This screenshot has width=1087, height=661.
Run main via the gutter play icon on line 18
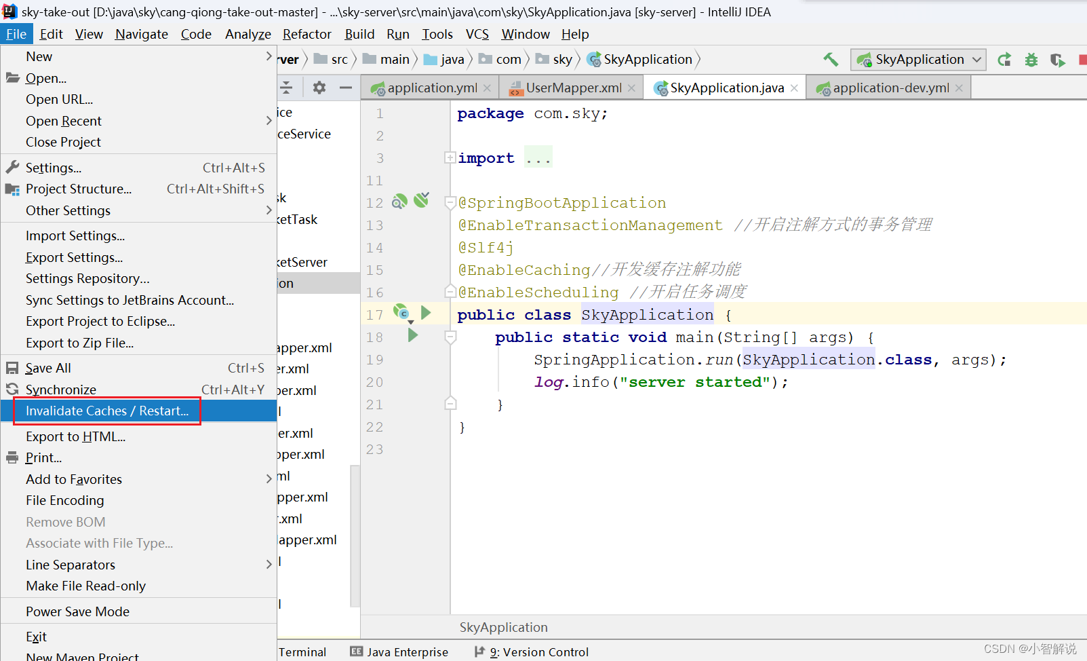pos(414,335)
